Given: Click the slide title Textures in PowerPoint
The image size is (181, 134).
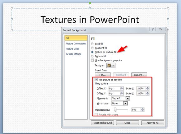Looking at the screenshot, I should 90,20.
